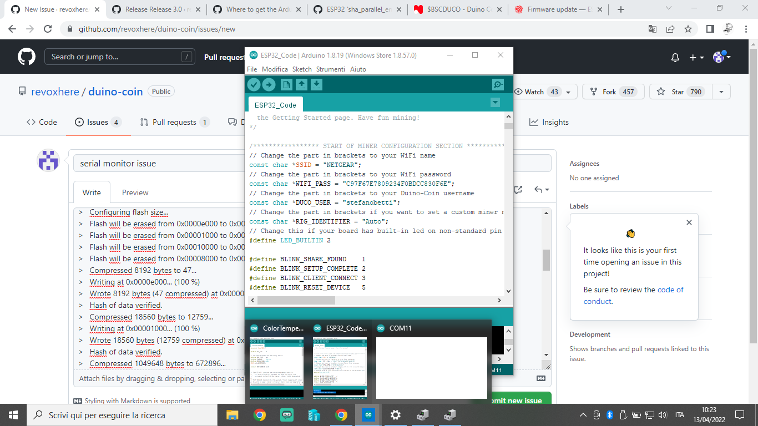This screenshot has width=758, height=426.
Task: Open the GitHub user avatar menu
Action: [722, 57]
